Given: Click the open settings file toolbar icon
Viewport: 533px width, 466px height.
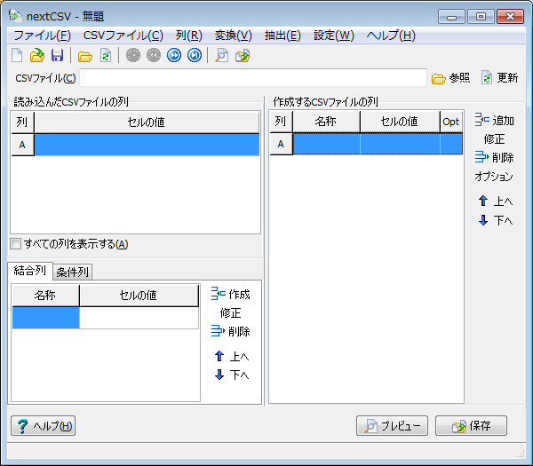Looking at the screenshot, I should pos(36,56).
